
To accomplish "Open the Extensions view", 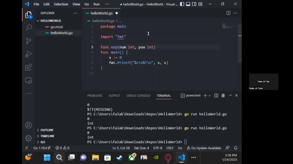I will click(28, 67).
